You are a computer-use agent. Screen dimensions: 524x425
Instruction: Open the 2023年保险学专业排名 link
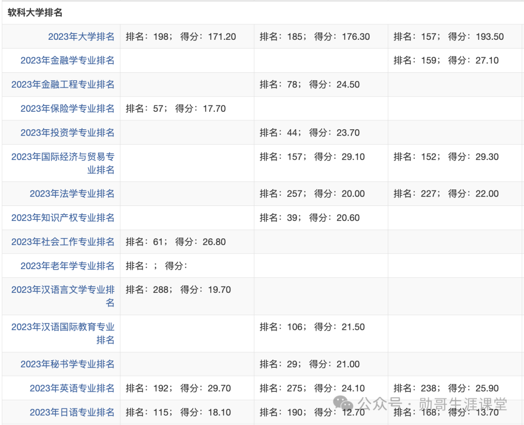(x=67, y=109)
